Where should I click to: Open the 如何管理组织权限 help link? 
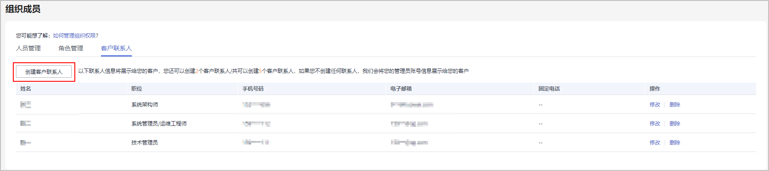74,36
